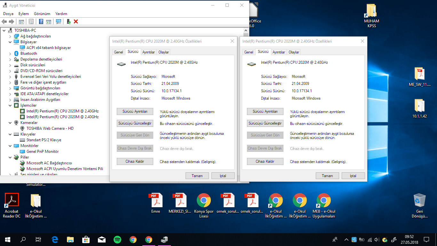The image size is (437, 246).
Task: Expand the Depolama denetleyicileri node
Action: point(10,59)
